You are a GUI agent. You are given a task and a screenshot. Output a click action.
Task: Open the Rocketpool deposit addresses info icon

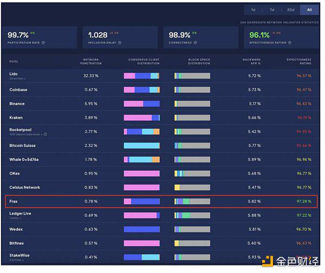(x=45, y=134)
